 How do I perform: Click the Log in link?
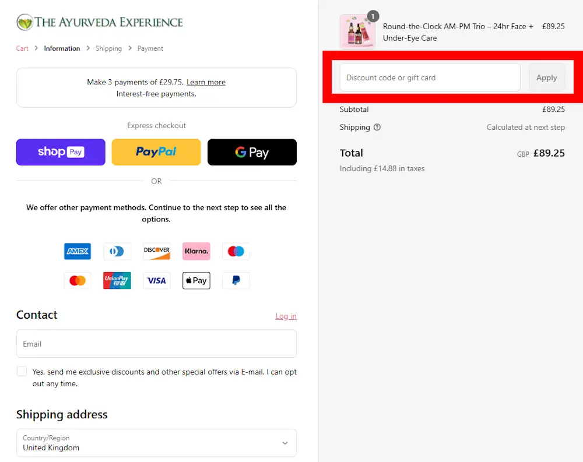point(286,316)
